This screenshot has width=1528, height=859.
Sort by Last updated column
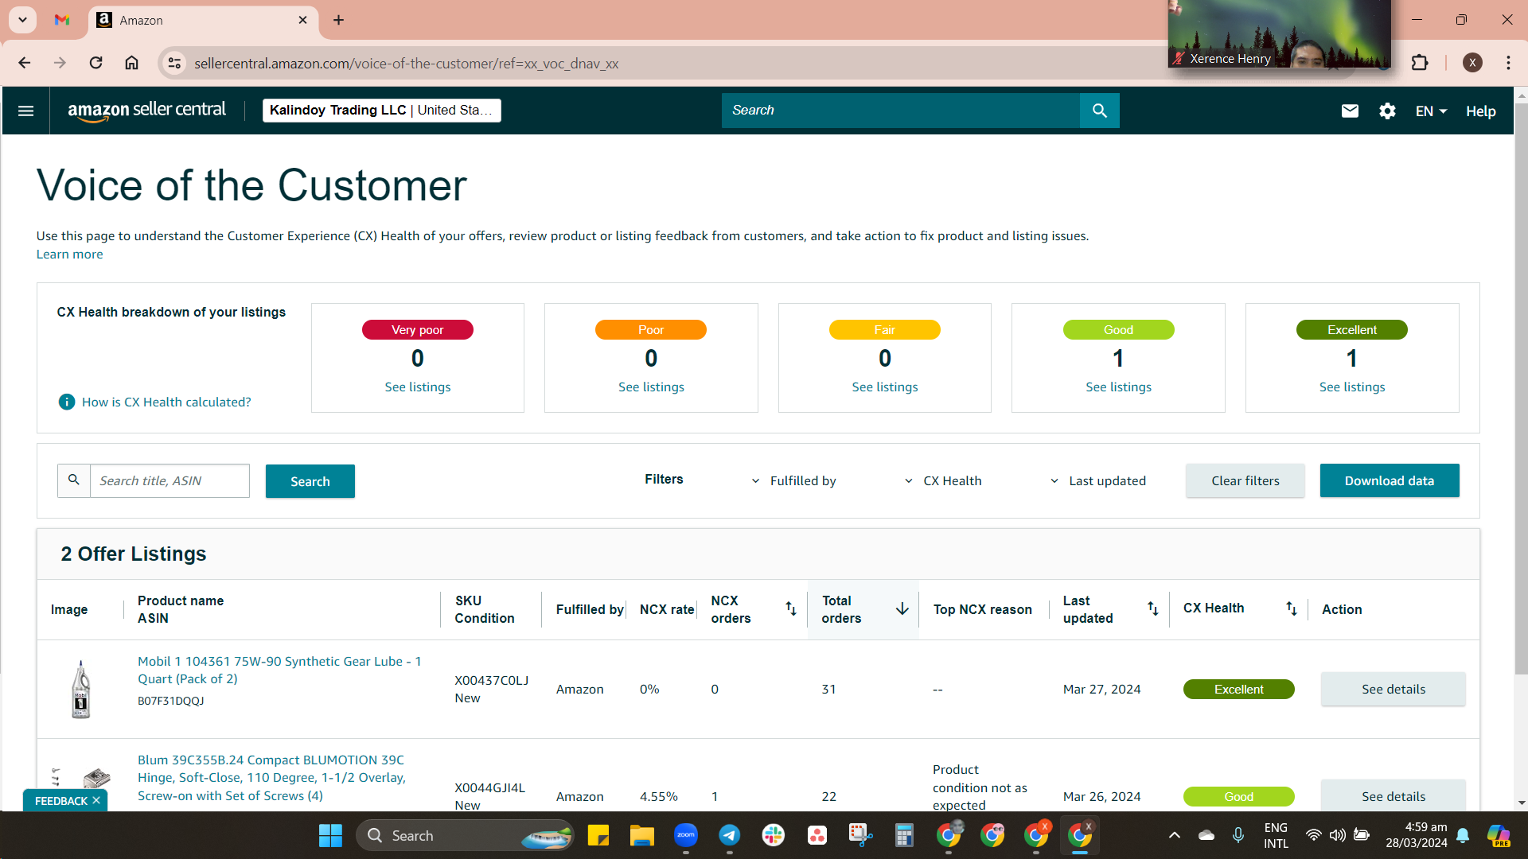(x=1152, y=608)
